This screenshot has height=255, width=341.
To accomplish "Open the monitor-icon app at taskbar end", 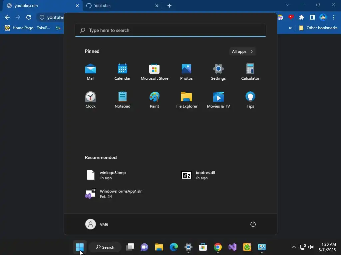I will [262, 247].
